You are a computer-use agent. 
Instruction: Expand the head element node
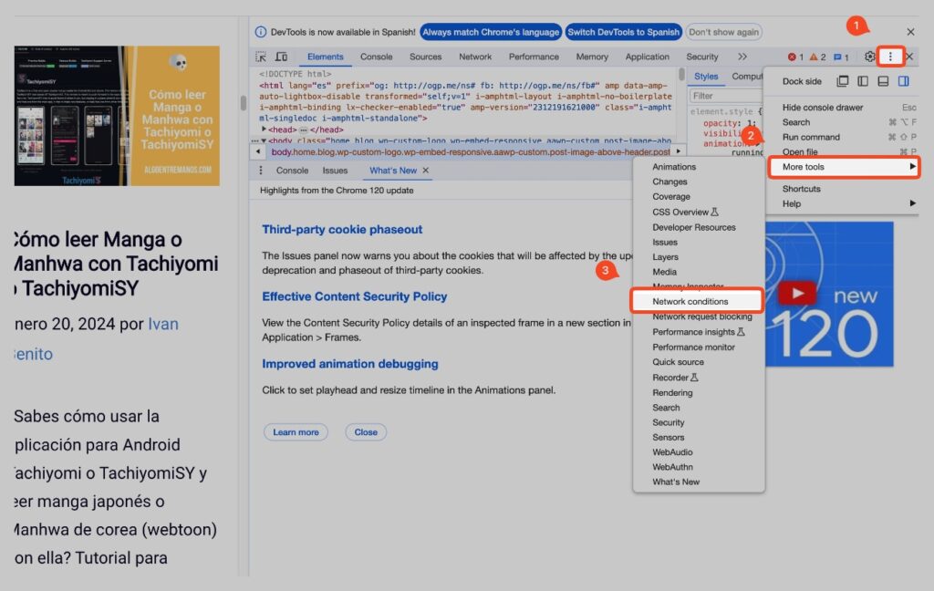click(263, 130)
